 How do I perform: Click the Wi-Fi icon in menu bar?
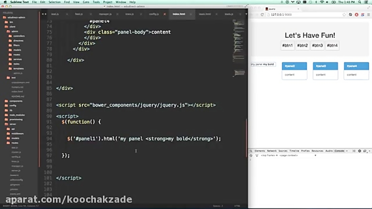point(322,2)
